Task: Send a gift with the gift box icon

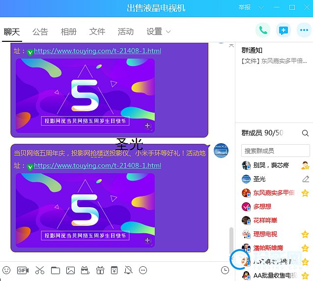Action: pyautogui.click(x=100, y=270)
